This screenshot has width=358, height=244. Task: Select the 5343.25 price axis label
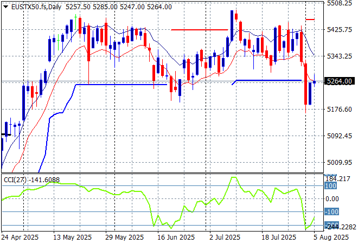click(x=340, y=56)
